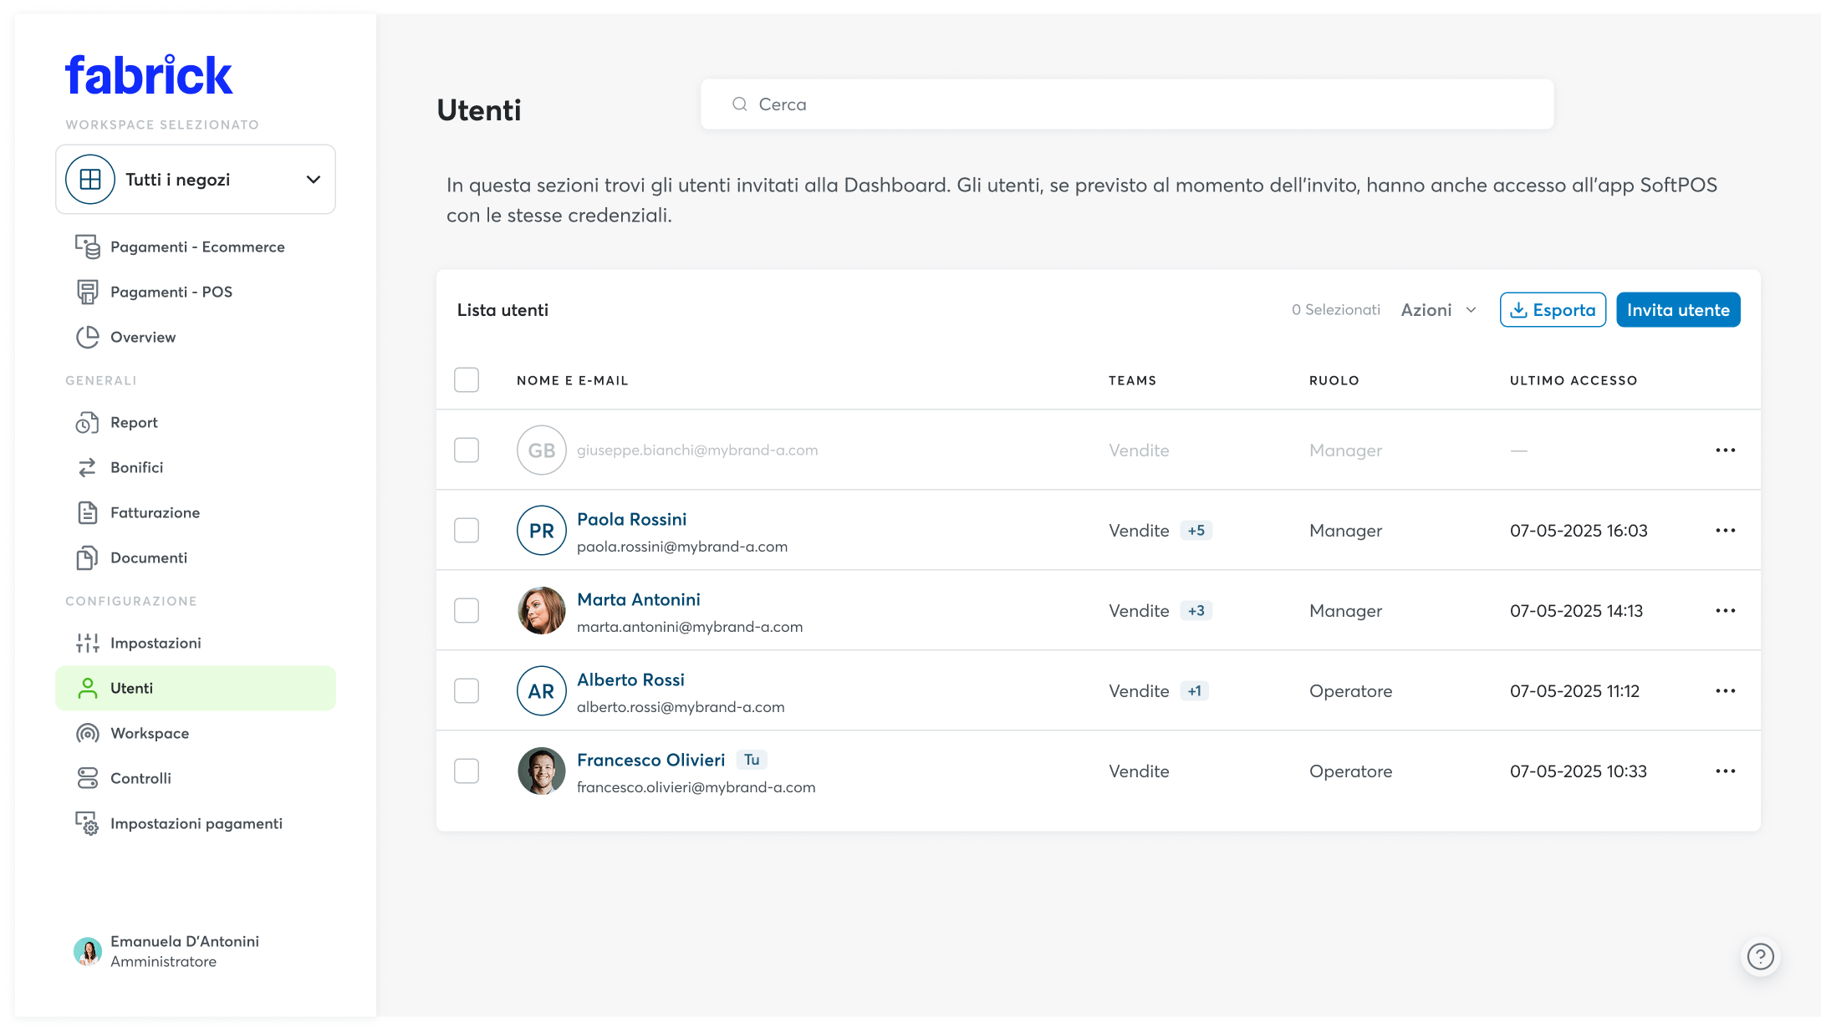The width and height of the screenshot is (1821, 1033).
Task: Click the Fatturazione invoice icon
Action: pos(88,512)
